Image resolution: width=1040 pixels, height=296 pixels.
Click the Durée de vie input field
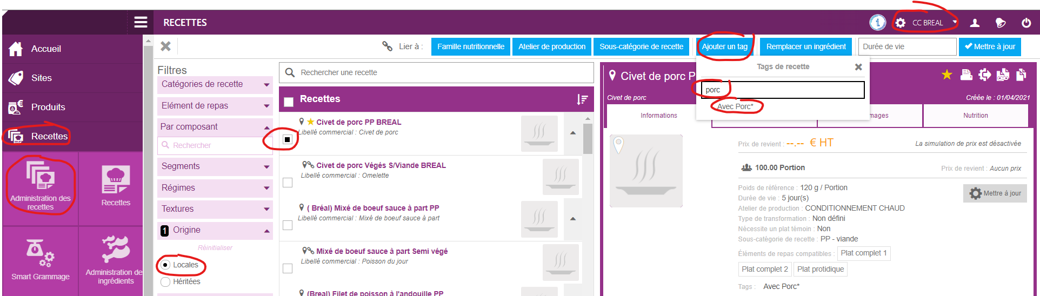coord(908,46)
